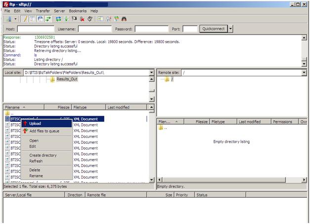Sort remote files by Last modified column
Viewport: 310px width, 224px height.
pyautogui.click(x=254, y=122)
